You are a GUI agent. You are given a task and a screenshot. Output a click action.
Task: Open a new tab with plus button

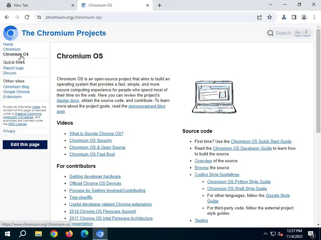160,5
